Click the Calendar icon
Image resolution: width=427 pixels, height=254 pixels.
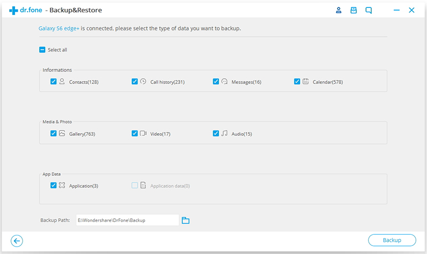point(305,81)
